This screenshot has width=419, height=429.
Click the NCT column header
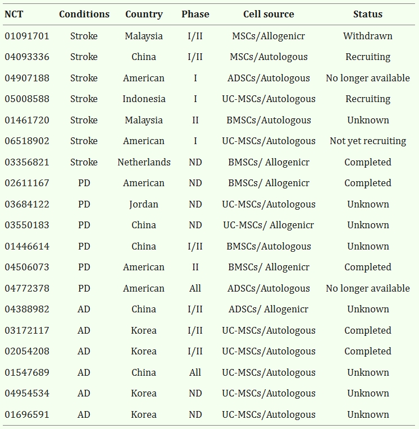(14, 14)
